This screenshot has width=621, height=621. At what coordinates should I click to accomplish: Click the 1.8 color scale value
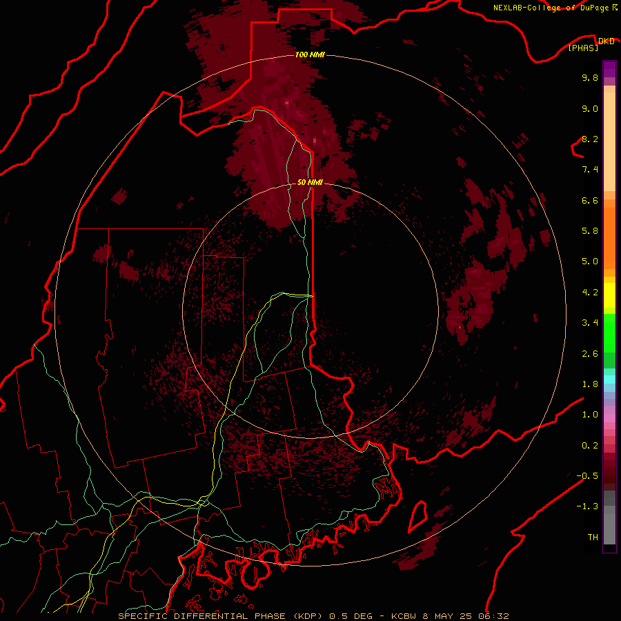click(590, 384)
